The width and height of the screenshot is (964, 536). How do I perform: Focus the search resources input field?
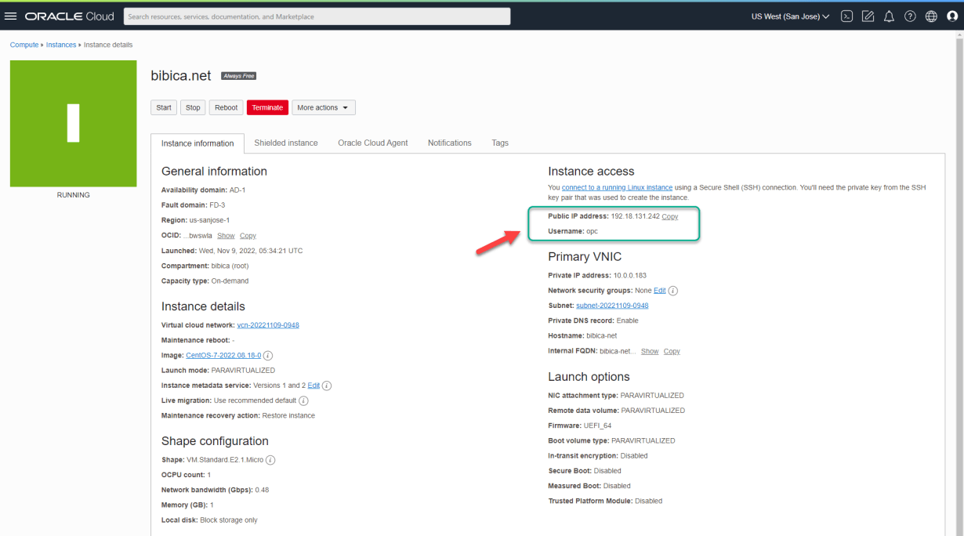(x=317, y=16)
